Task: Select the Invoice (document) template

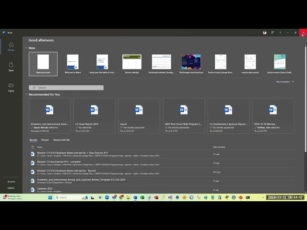Action: (x=250, y=64)
